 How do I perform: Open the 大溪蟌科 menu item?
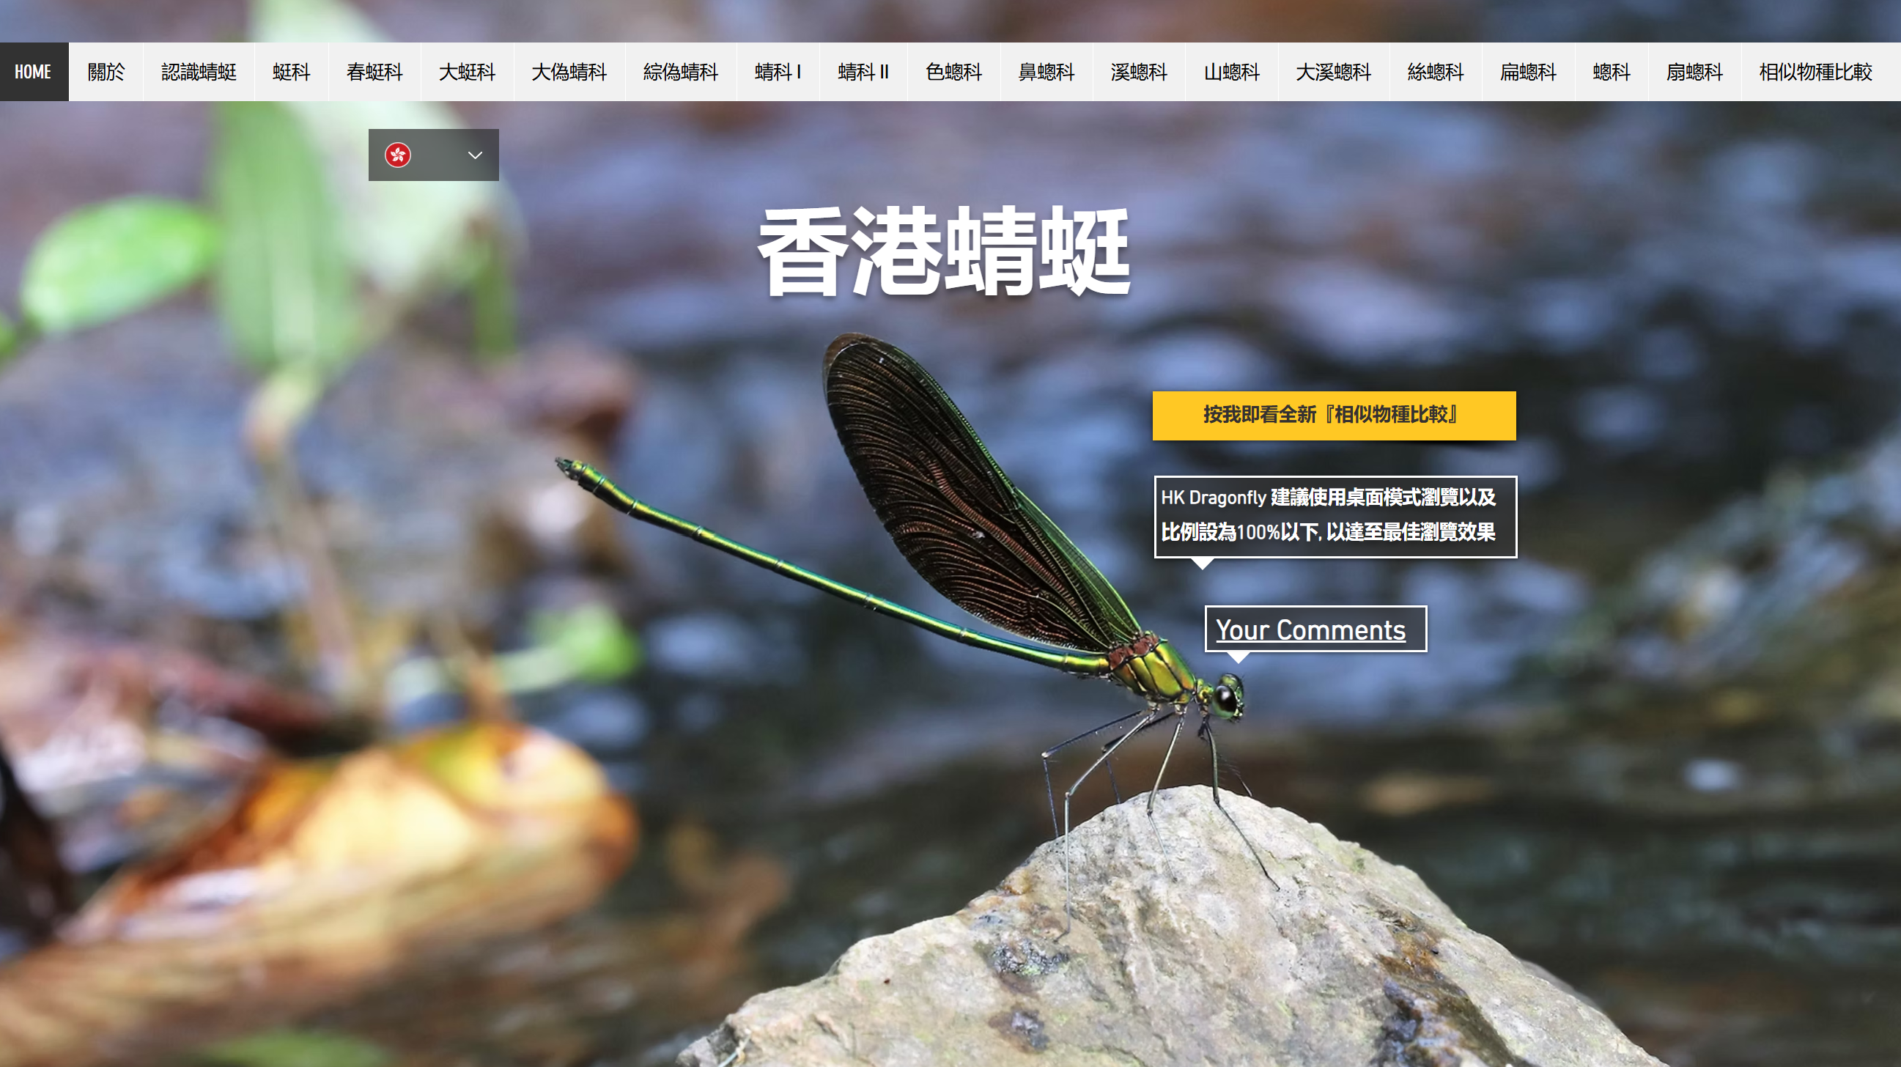(x=1334, y=72)
